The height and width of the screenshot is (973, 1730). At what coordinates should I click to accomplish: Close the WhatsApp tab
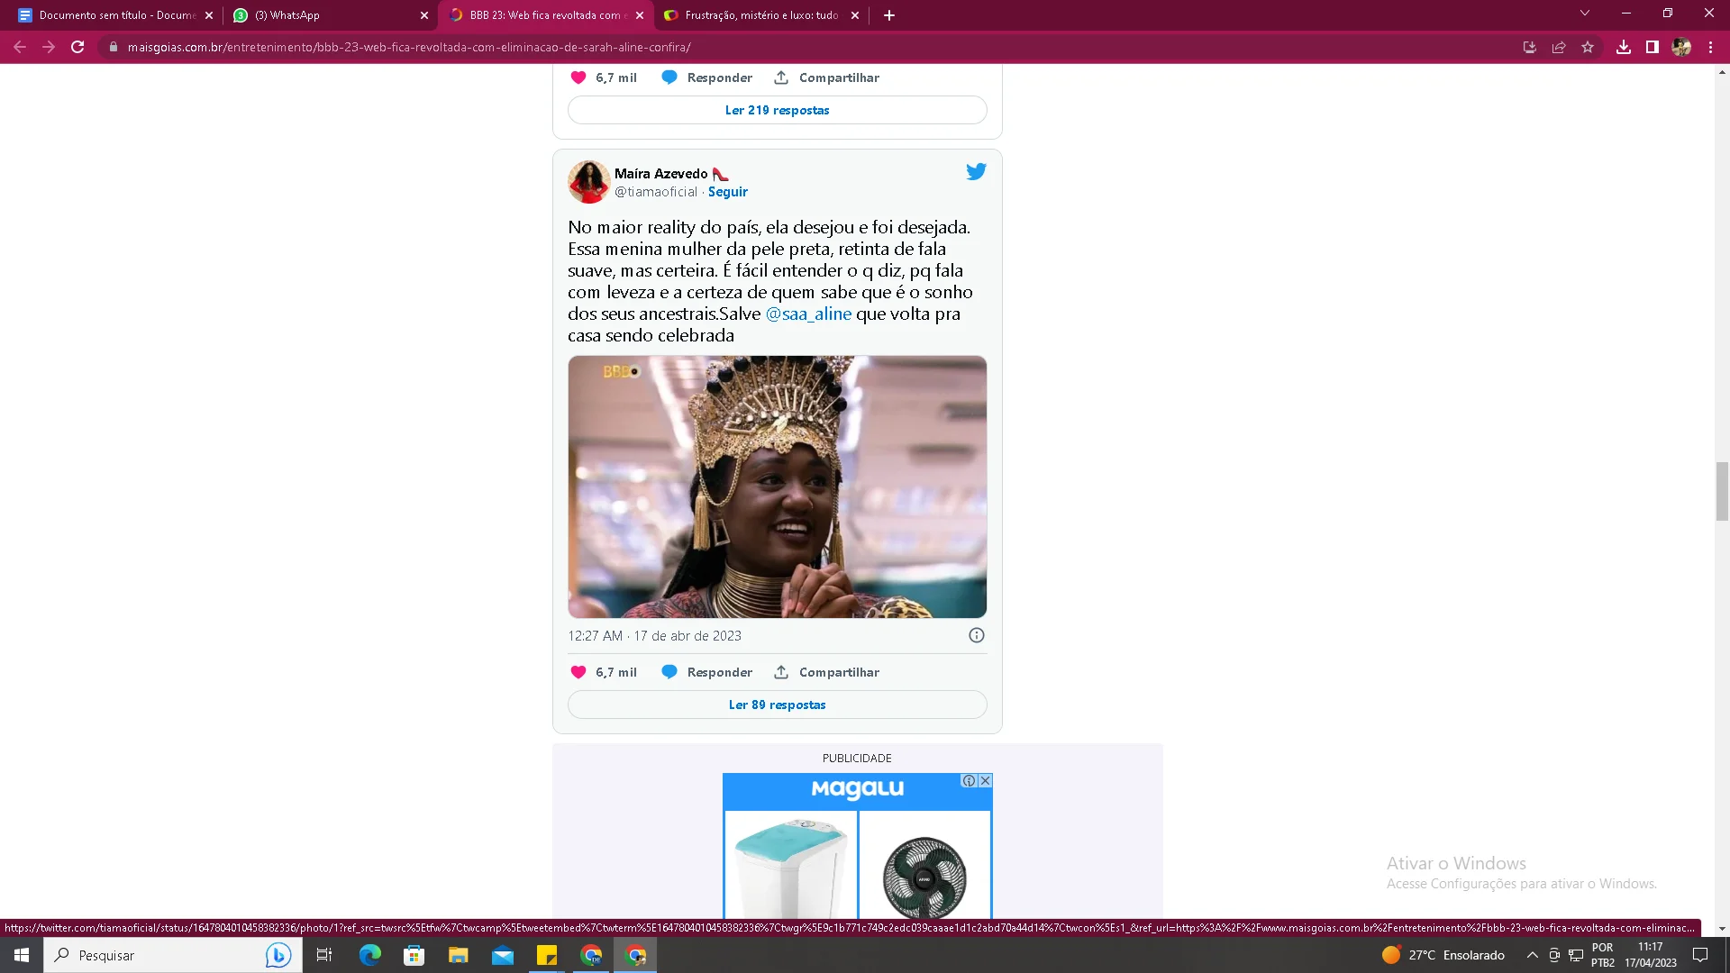[x=424, y=15]
